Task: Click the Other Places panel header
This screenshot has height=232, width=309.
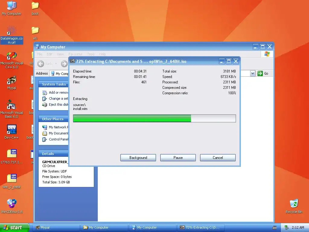Action: pos(54,119)
